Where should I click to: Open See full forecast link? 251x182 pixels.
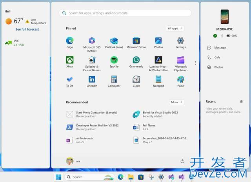pos(27,29)
